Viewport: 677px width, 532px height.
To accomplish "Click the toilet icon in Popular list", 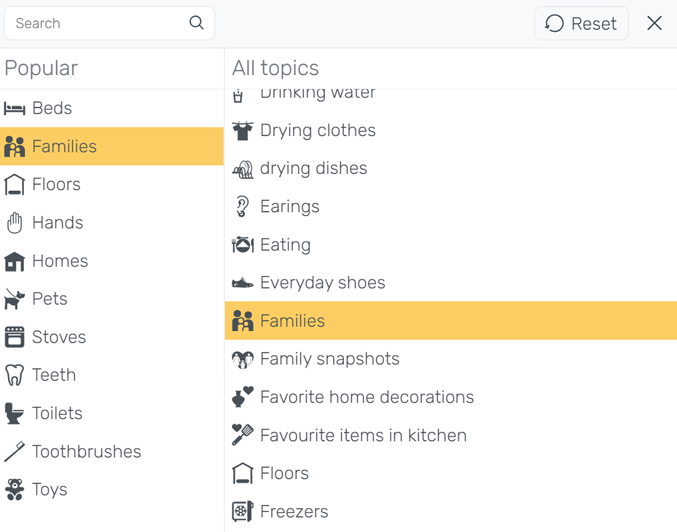I will pos(15,414).
